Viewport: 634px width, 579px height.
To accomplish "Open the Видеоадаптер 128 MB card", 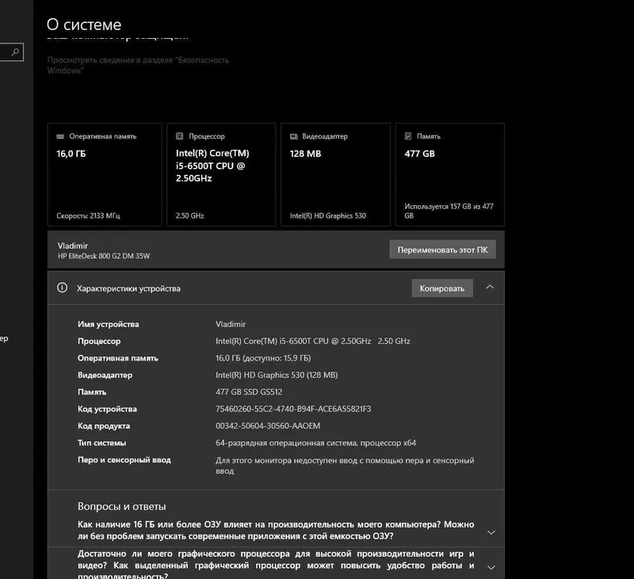I will (x=335, y=174).
